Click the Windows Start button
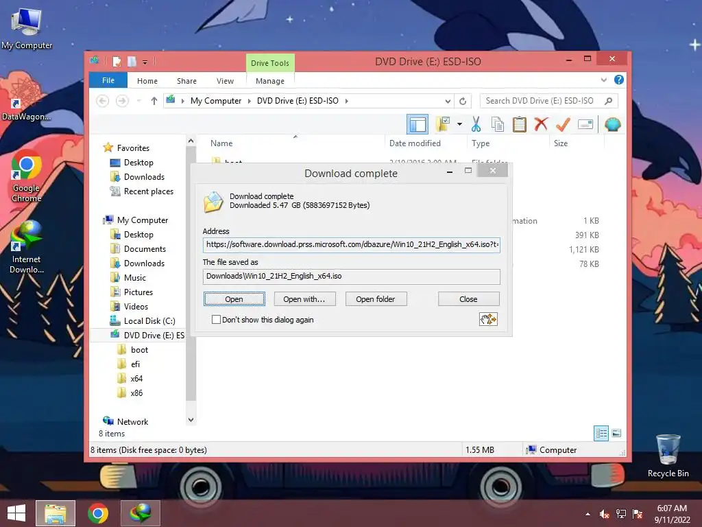The height and width of the screenshot is (527, 702). [x=16, y=513]
